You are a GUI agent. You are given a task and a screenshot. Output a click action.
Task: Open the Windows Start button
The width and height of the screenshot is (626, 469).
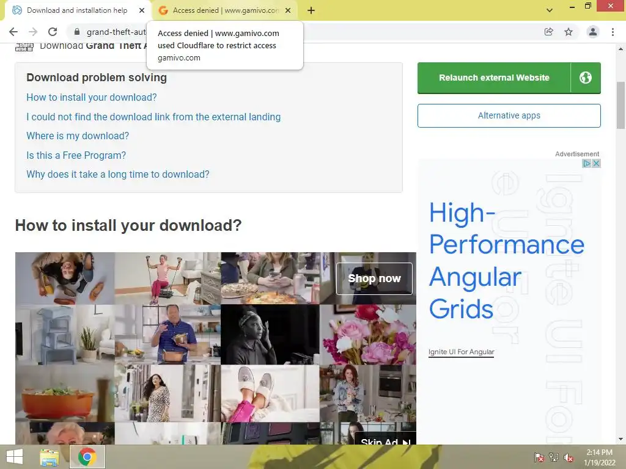[x=15, y=457]
